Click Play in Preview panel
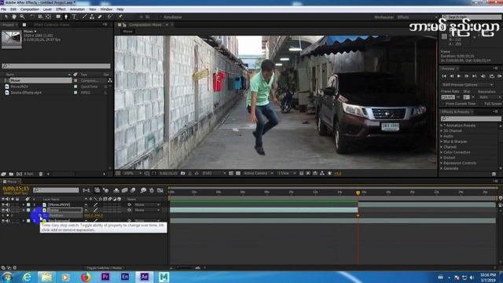The image size is (503, 283). click(459, 76)
